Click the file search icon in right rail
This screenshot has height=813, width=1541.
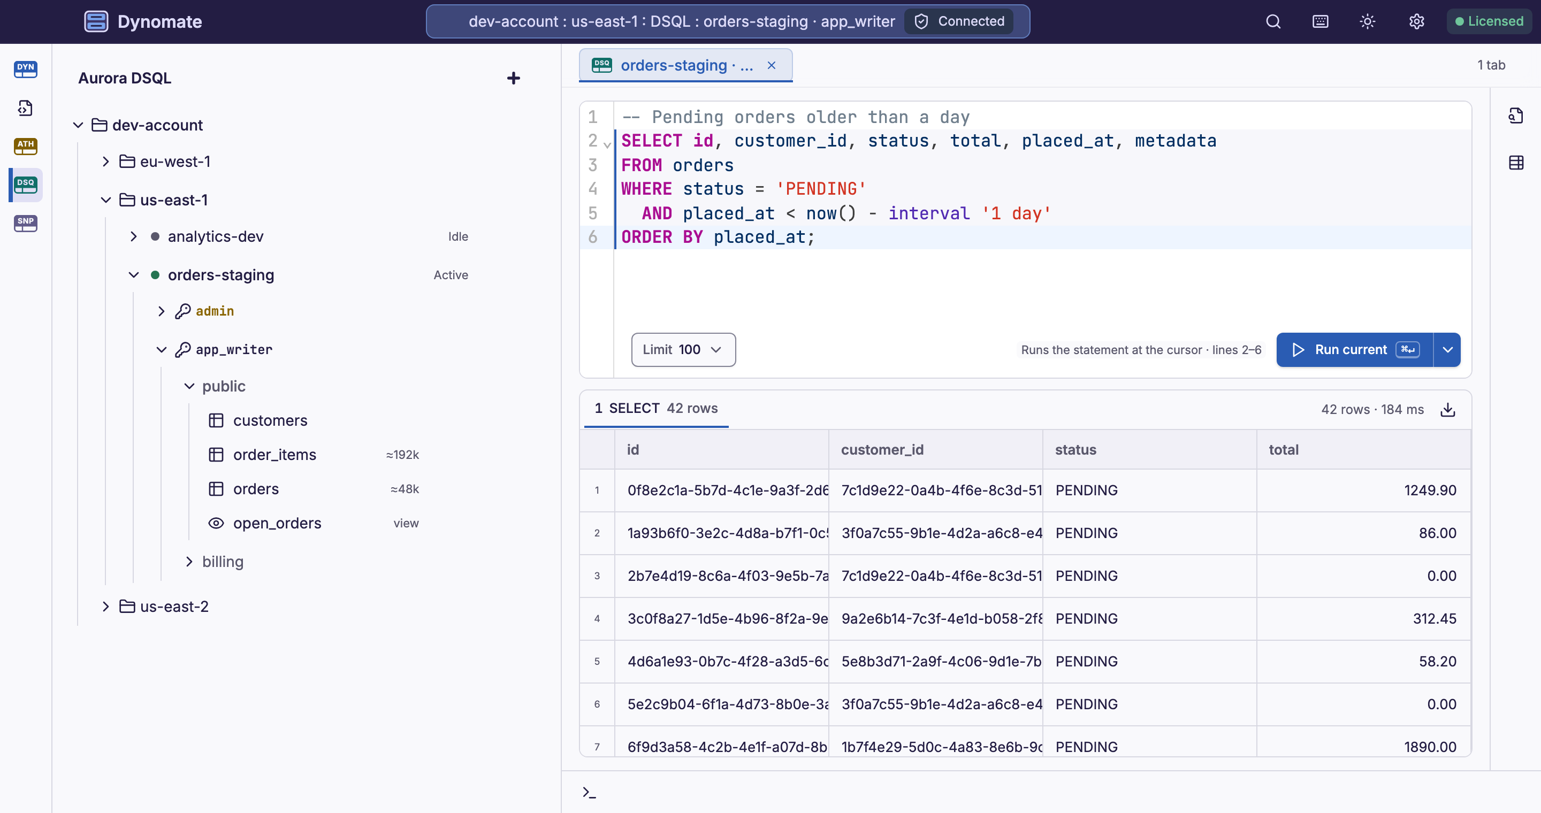click(x=1515, y=116)
